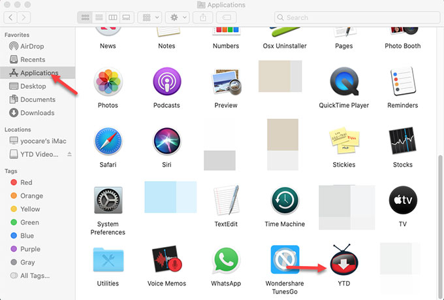Click into the Search field

tap(357, 18)
